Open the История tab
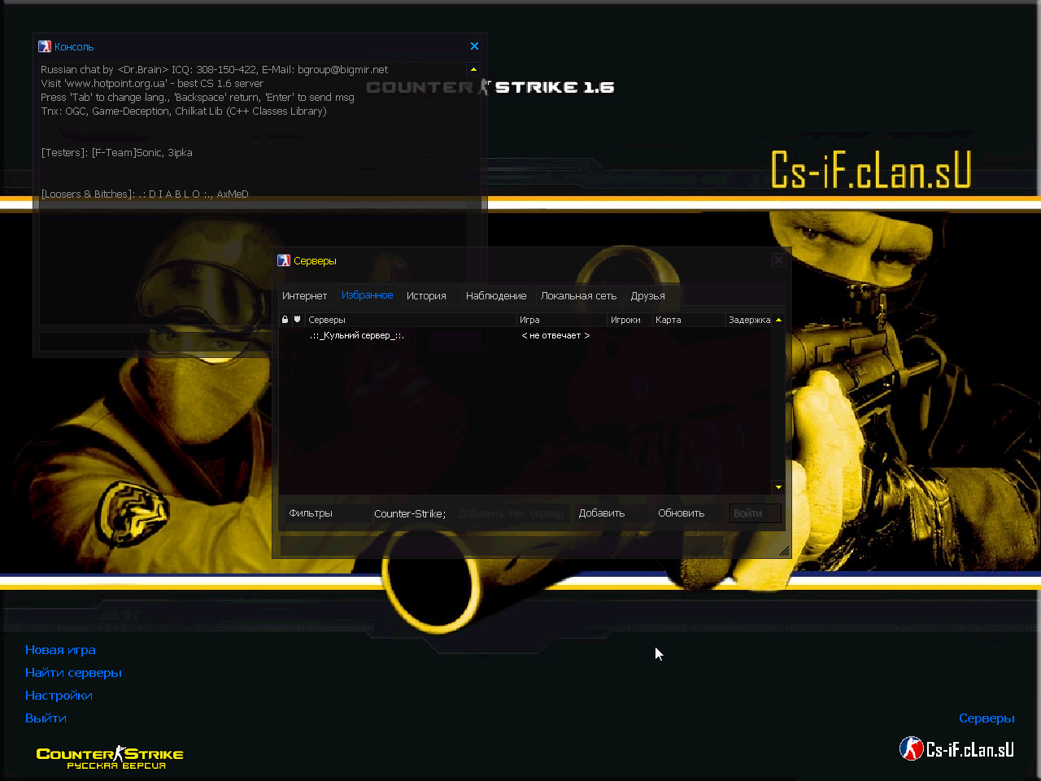1041x781 pixels. [x=426, y=296]
